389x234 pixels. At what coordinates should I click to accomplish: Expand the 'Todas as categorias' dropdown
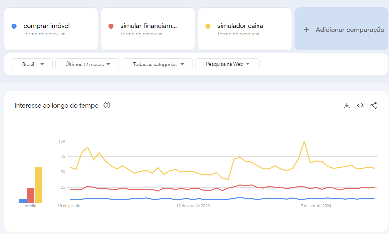(157, 64)
